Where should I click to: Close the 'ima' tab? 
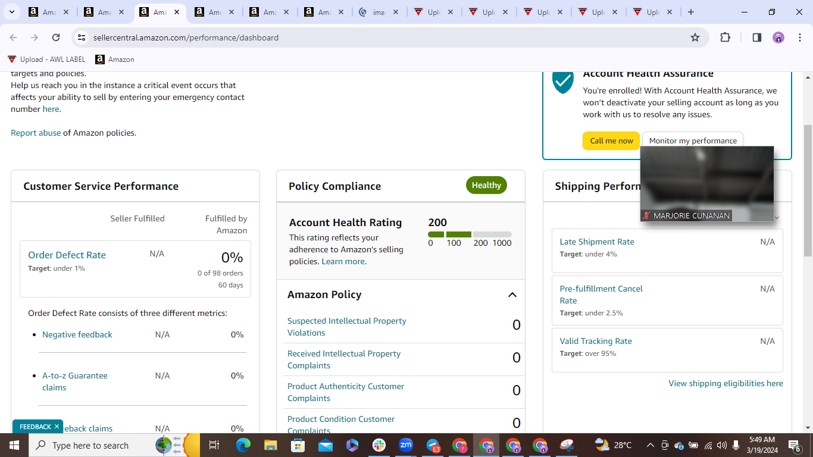(395, 12)
